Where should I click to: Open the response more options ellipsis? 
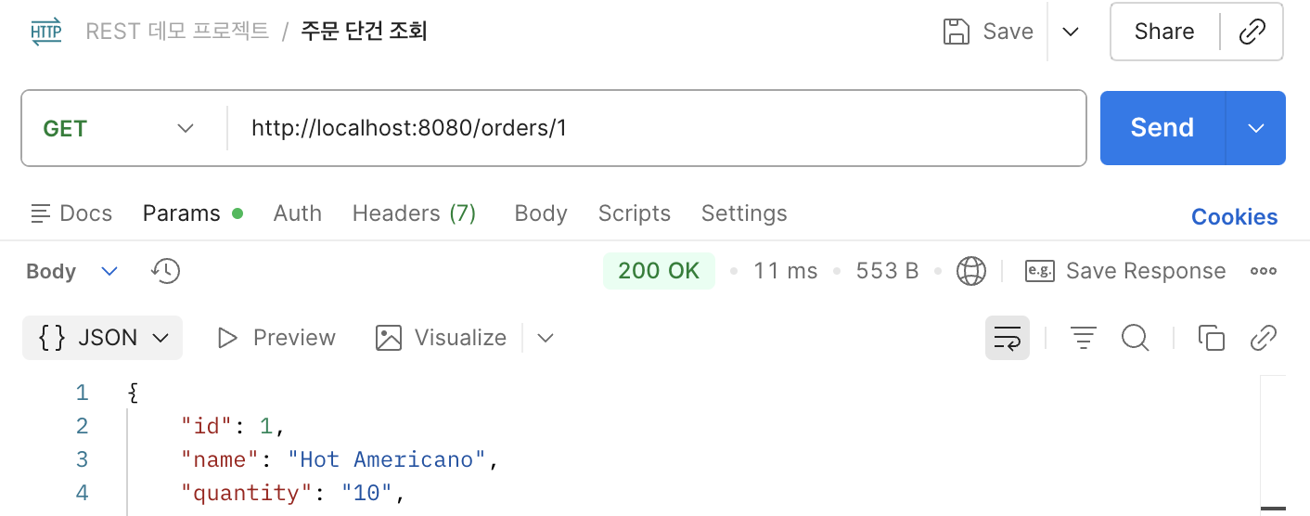point(1264,271)
